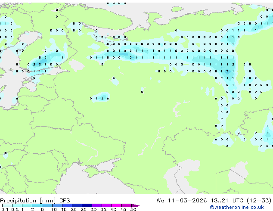The width and height of the screenshot is (273, 211).
Task: Click the ©weatheronline.co.uk credit link
Action: (x=237, y=207)
